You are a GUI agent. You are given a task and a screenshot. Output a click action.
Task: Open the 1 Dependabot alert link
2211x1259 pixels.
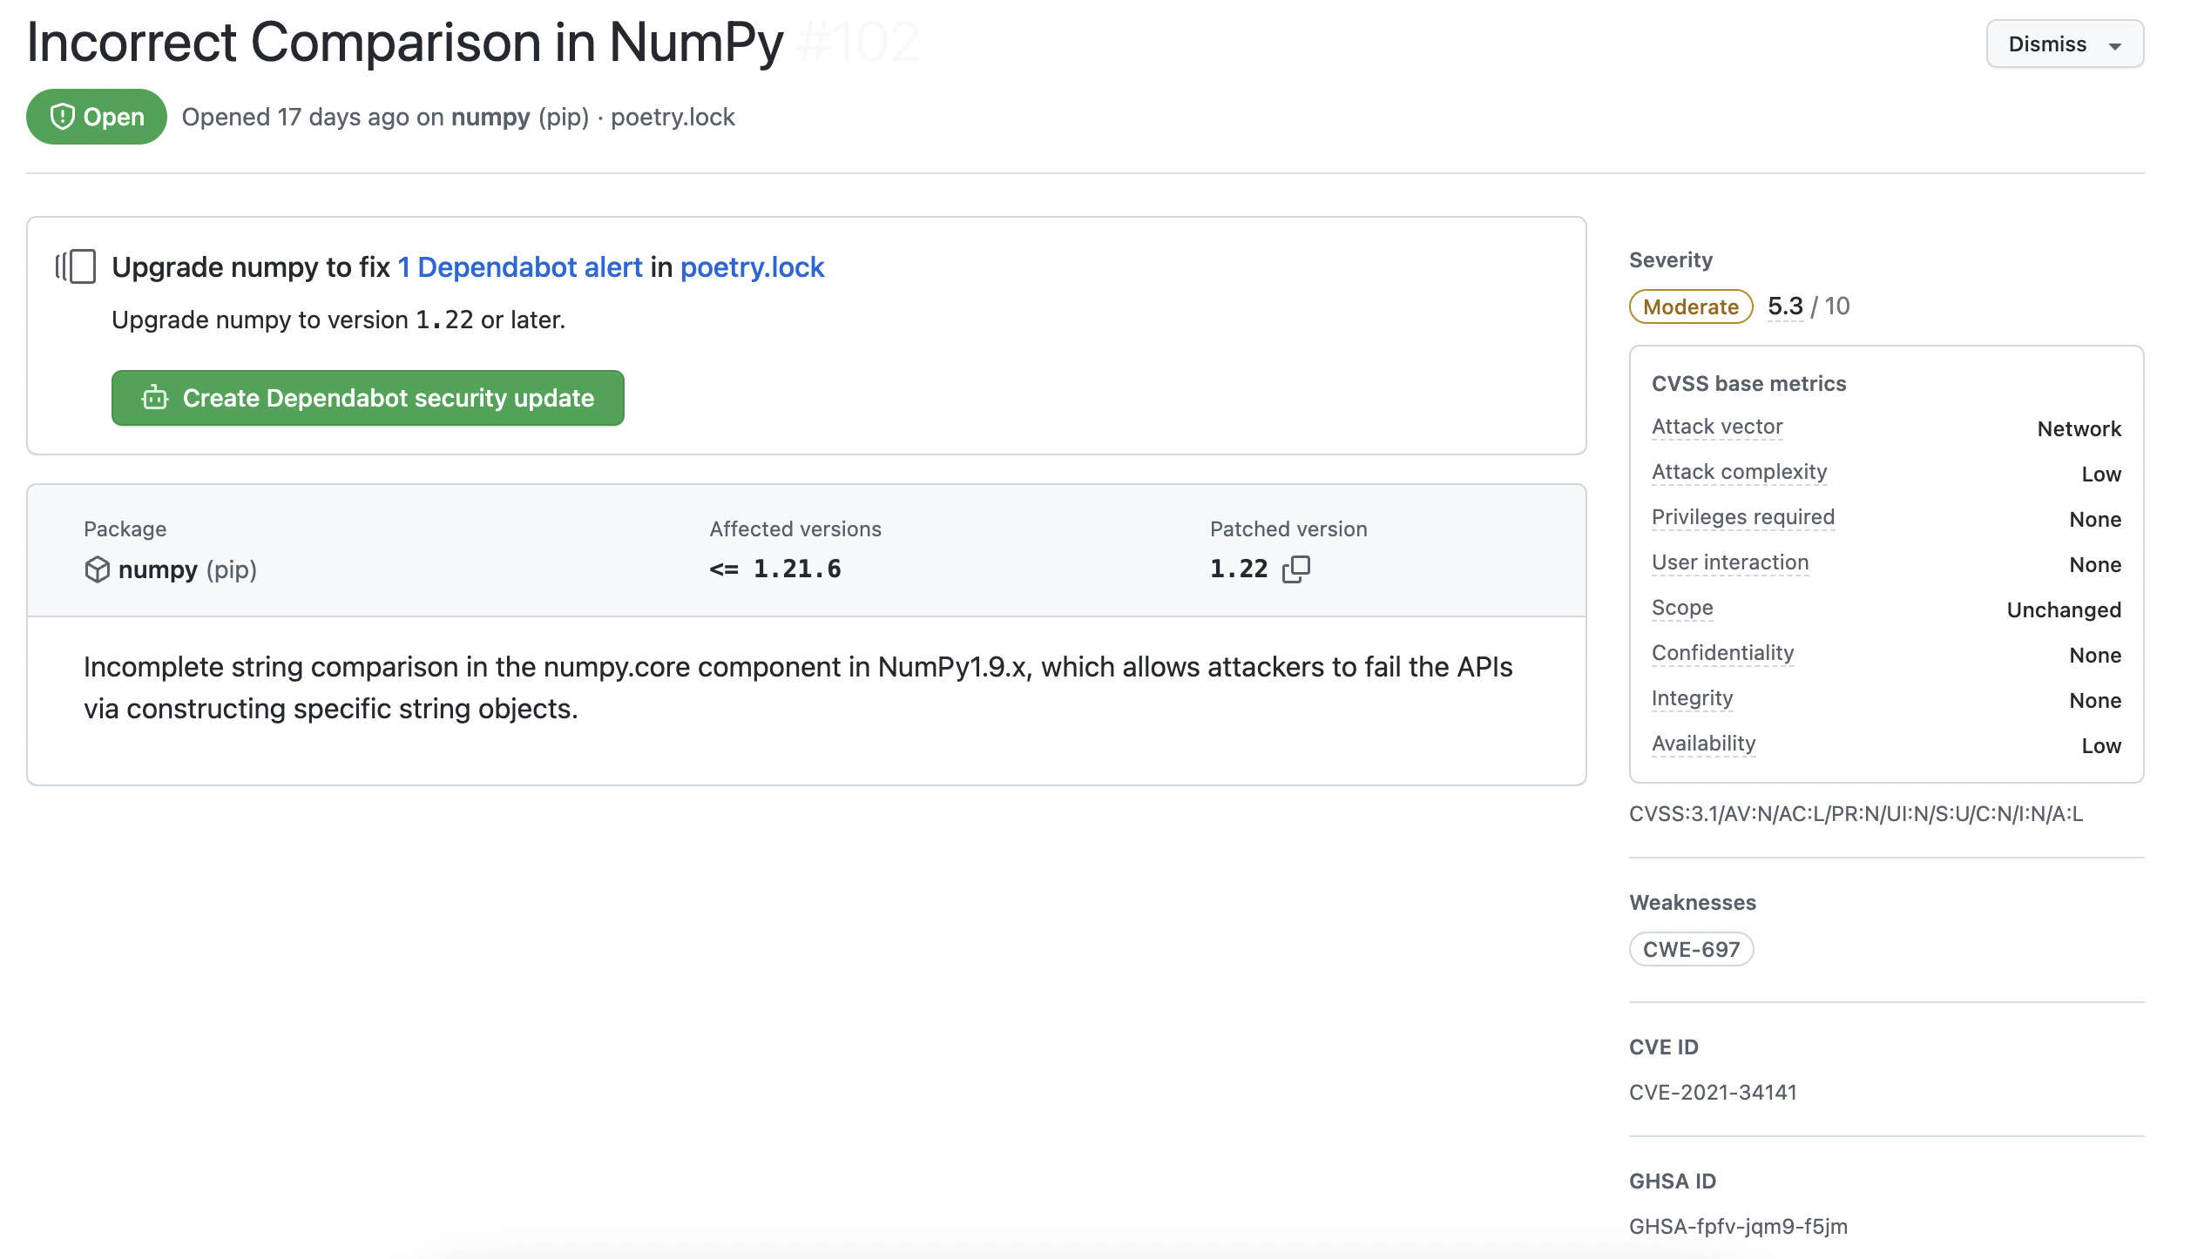(x=520, y=266)
